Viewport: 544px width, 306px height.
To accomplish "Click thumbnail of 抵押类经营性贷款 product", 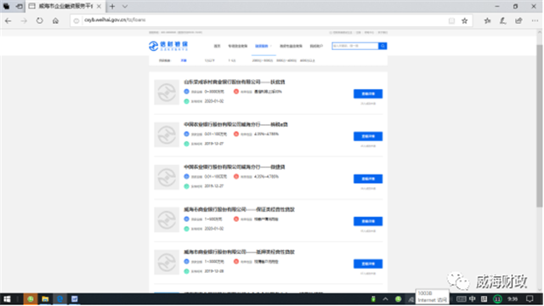I will 167,263.
